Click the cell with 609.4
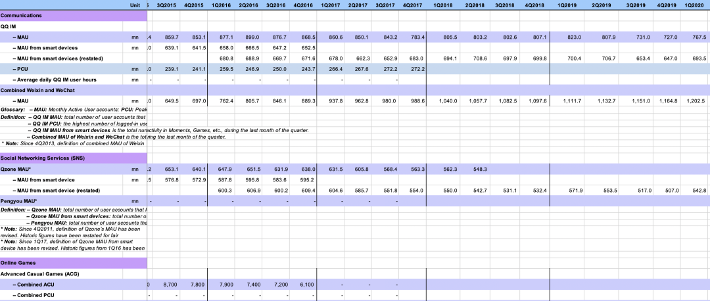Image resolution: width=710 pixels, height=301 pixels. [x=307, y=191]
